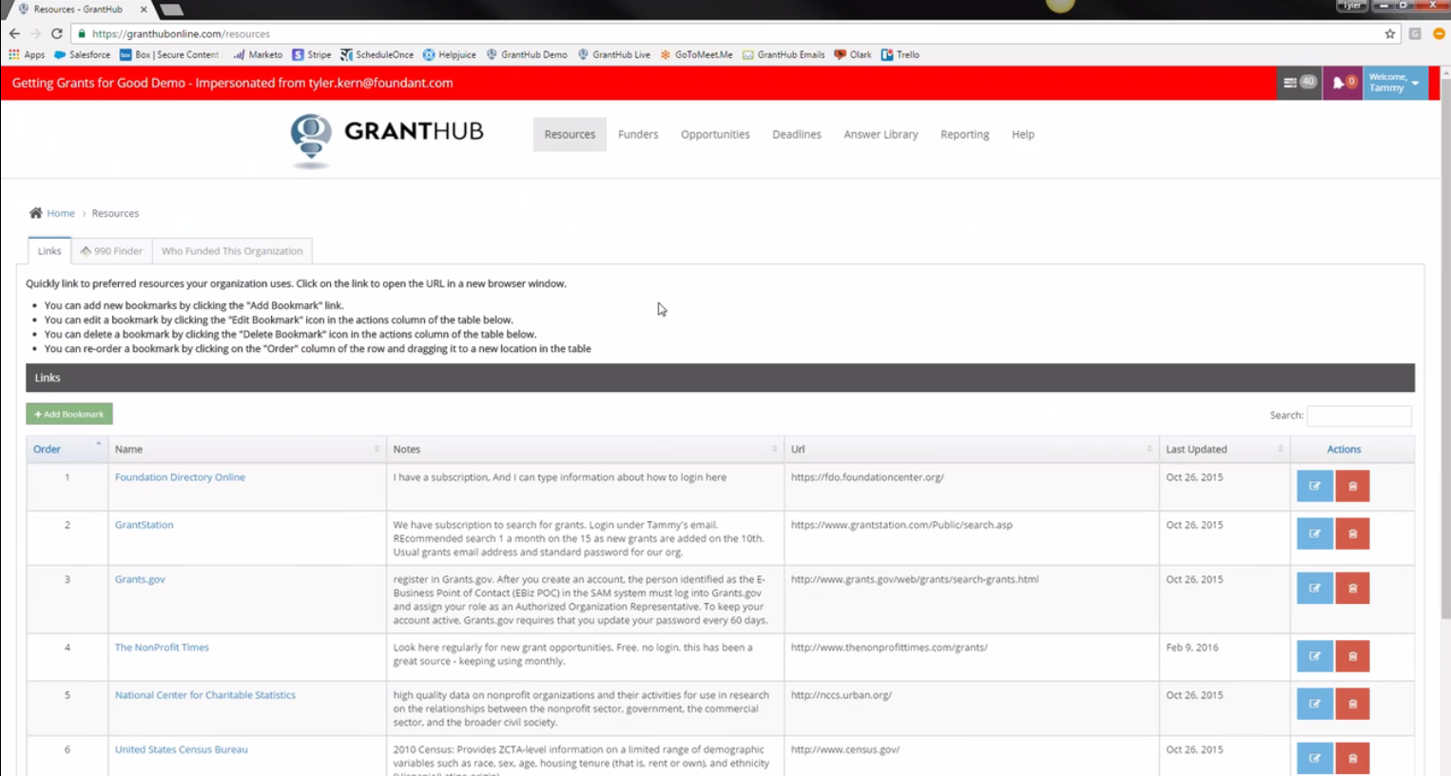Viewport: 1451px width, 776px height.
Task: Switch to the 990 Finder tab
Action: [x=111, y=250]
